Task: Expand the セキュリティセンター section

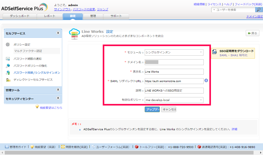Action: 58,98
